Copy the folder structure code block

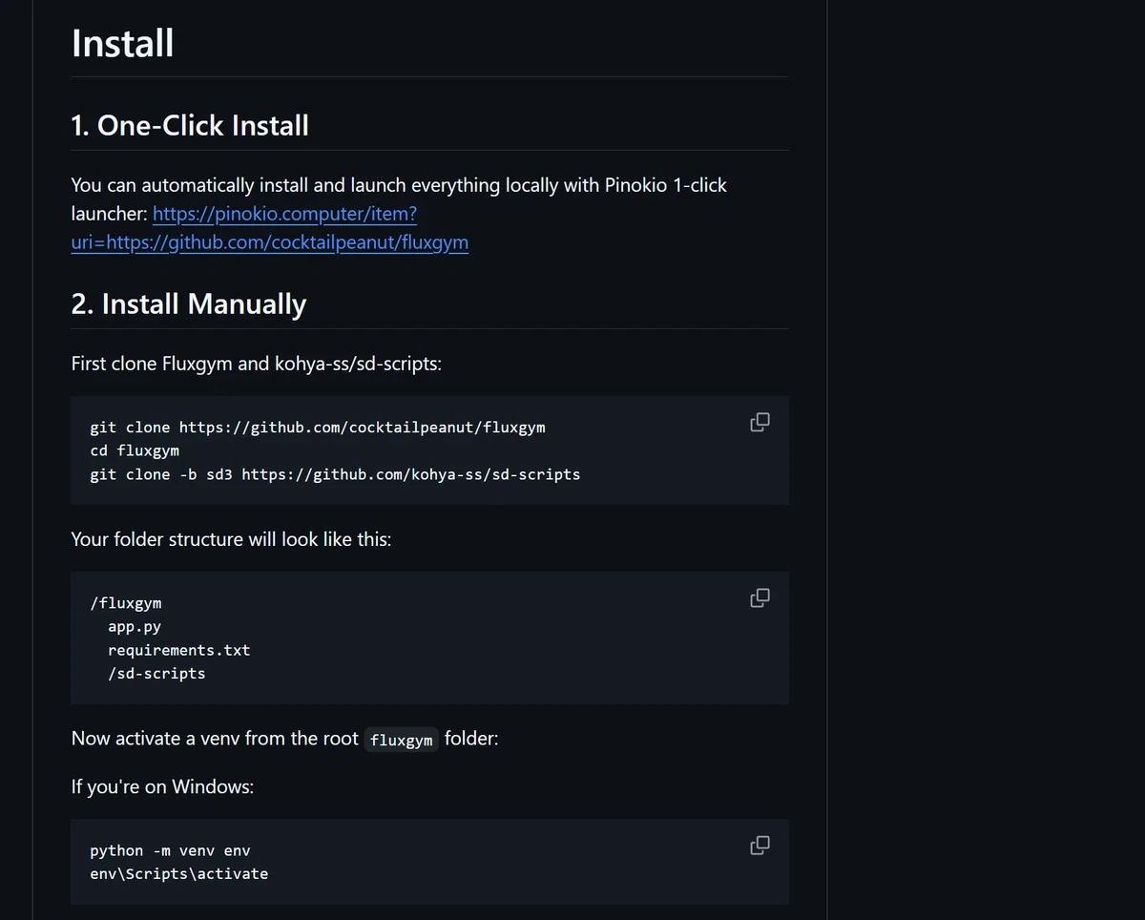(x=760, y=597)
